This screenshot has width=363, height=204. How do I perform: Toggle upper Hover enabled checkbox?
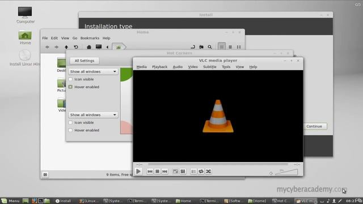[x=70, y=87]
